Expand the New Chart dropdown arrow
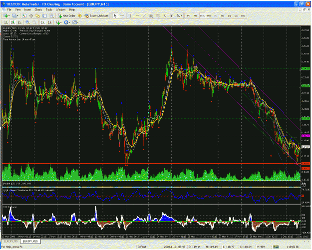The height and width of the screenshot is (250, 312). click(9, 16)
